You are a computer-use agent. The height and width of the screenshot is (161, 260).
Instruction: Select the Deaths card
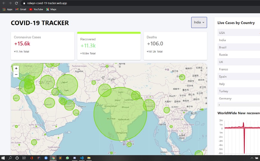coord(175,46)
